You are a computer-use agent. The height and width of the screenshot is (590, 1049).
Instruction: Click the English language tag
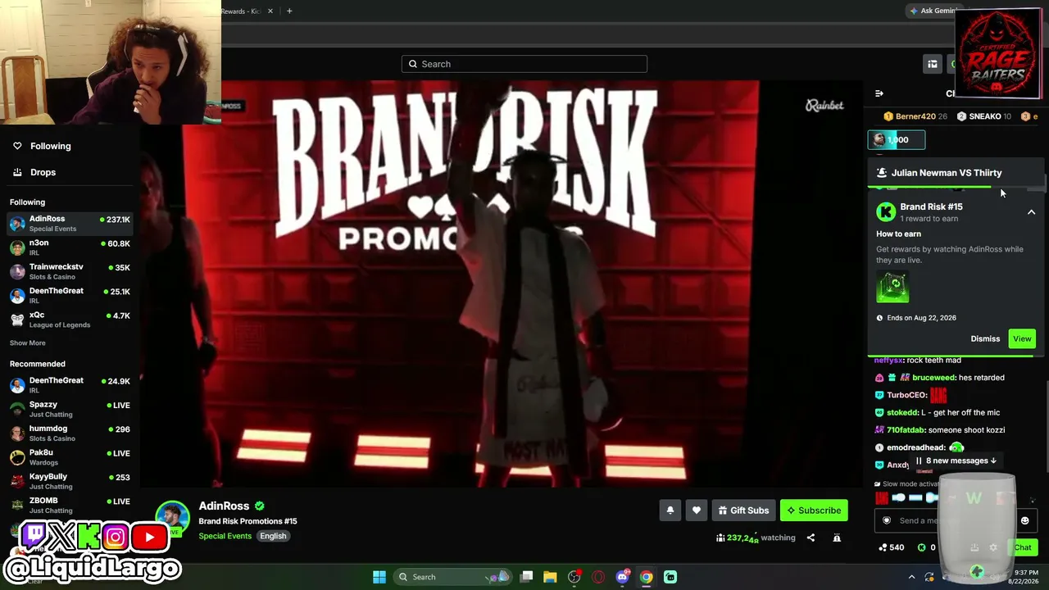click(x=273, y=536)
